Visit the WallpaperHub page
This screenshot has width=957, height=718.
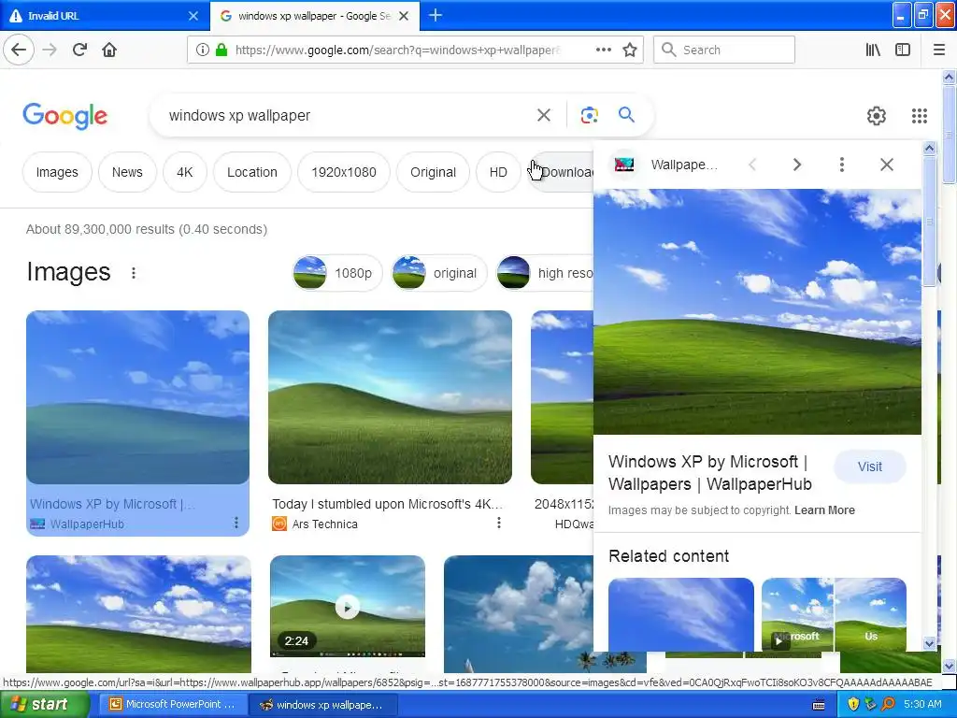[869, 467]
